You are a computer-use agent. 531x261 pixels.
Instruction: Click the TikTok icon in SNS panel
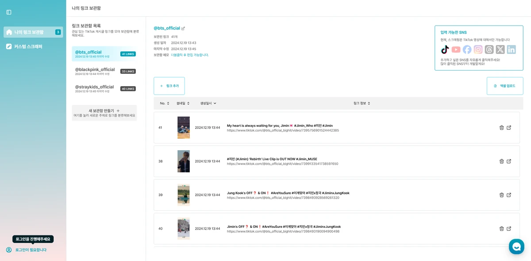pyautogui.click(x=445, y=49)
